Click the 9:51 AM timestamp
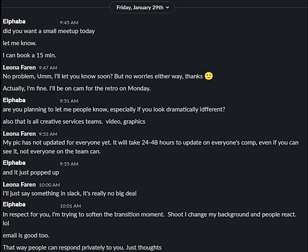 coord(69,101)
